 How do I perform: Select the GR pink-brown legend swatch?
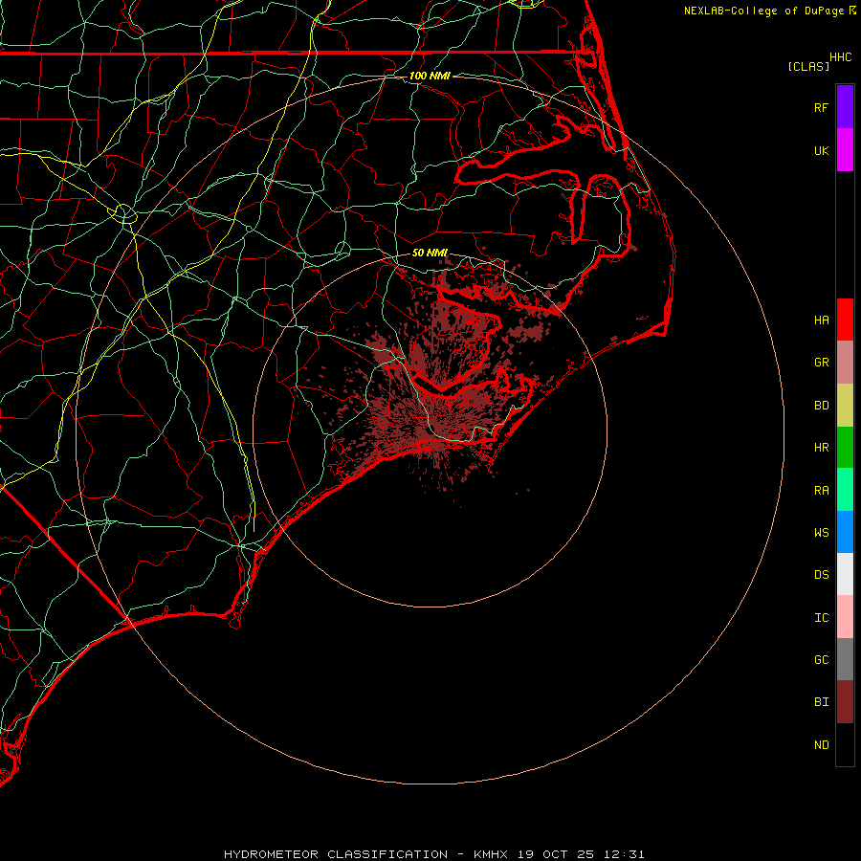pos(845,363)
